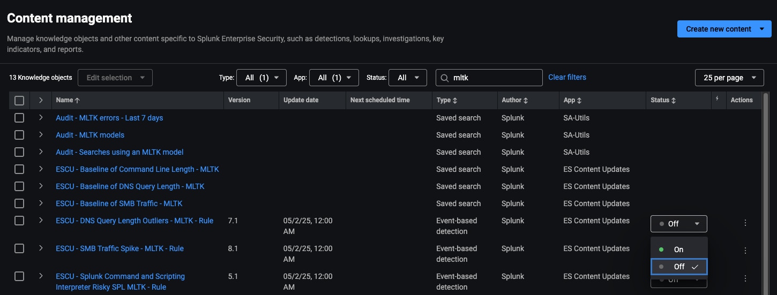The height and width of the screenshot is (295, 777).
Task: Click 13 Knowledge objects count text
Action: tap(41, 78)
